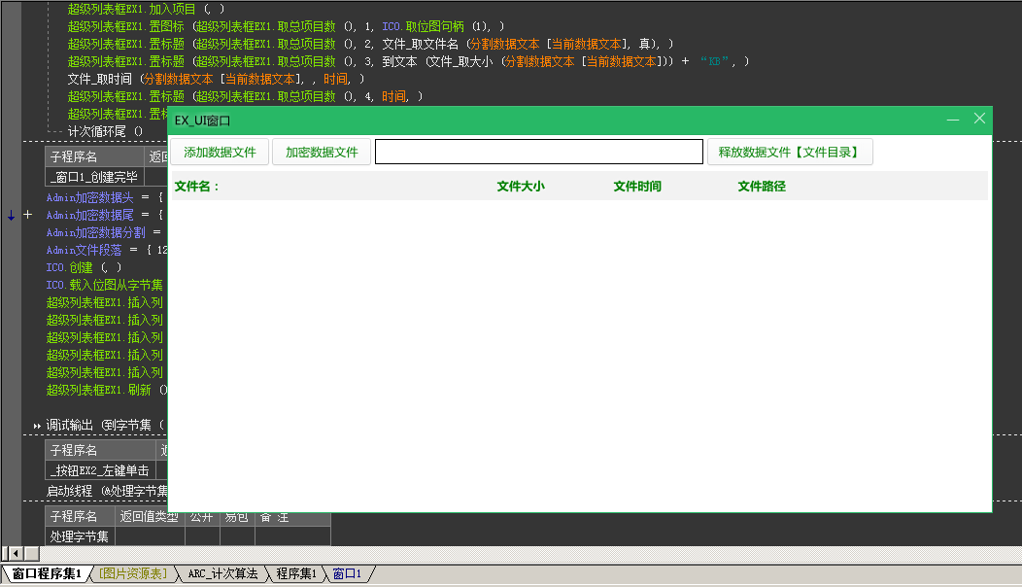Switch to the 程序集1 tab

(x=296, y=574)
